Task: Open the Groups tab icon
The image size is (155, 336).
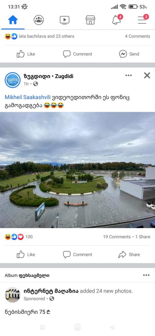Action: (39, 20)
